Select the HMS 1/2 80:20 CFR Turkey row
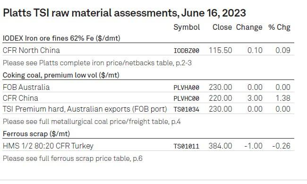Screen dimensions: 307x184 click(x=148, y=146)
